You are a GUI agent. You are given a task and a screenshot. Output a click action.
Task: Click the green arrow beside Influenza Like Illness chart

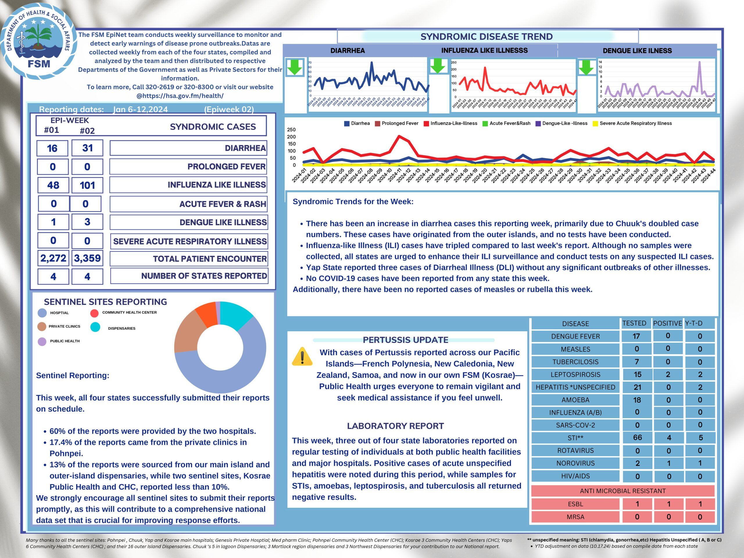coord(438,66)
